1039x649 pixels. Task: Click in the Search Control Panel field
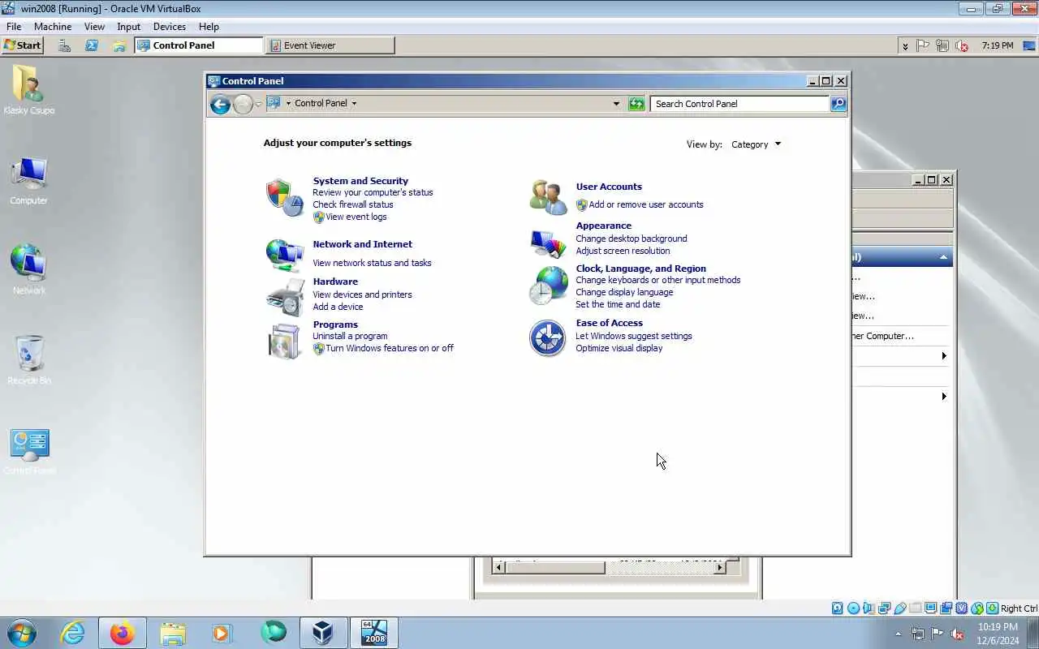[739, 104]
